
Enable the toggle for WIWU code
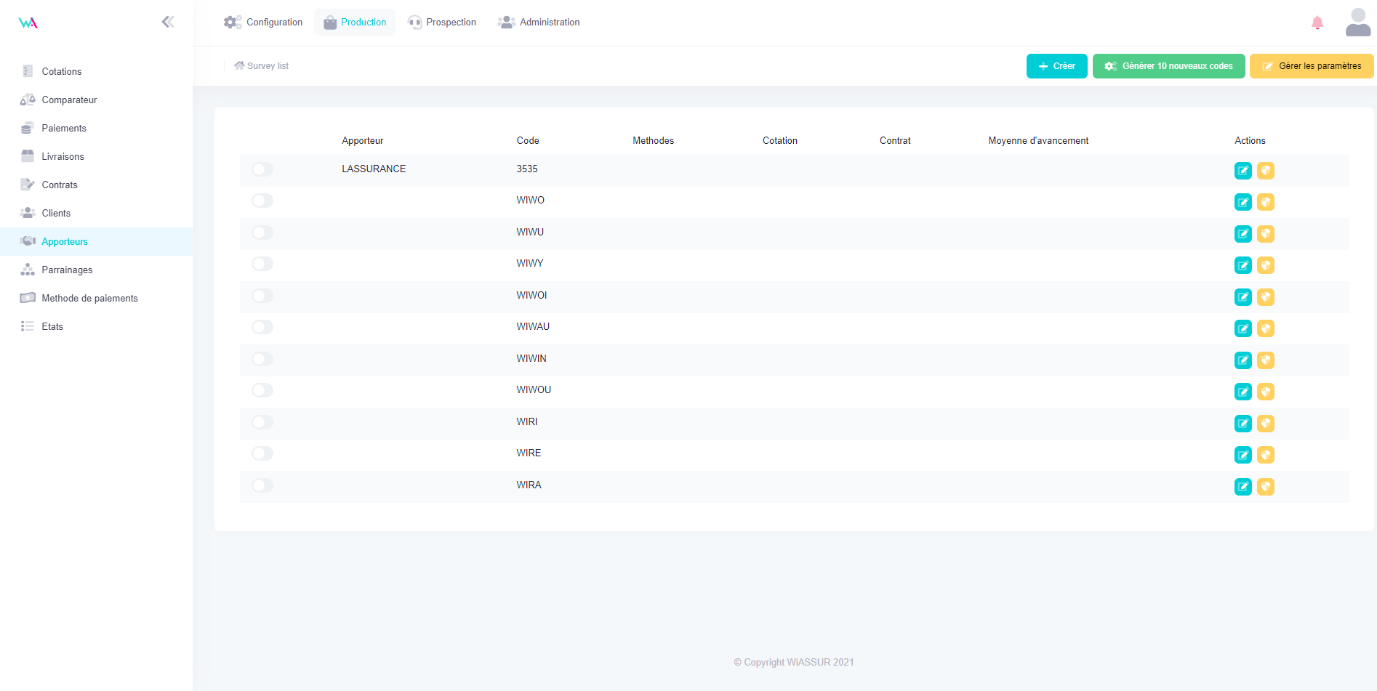(262, 233)
